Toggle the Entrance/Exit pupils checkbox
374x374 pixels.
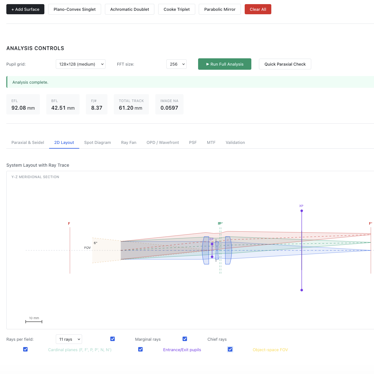pyautogui.click(x=140, y=349)
